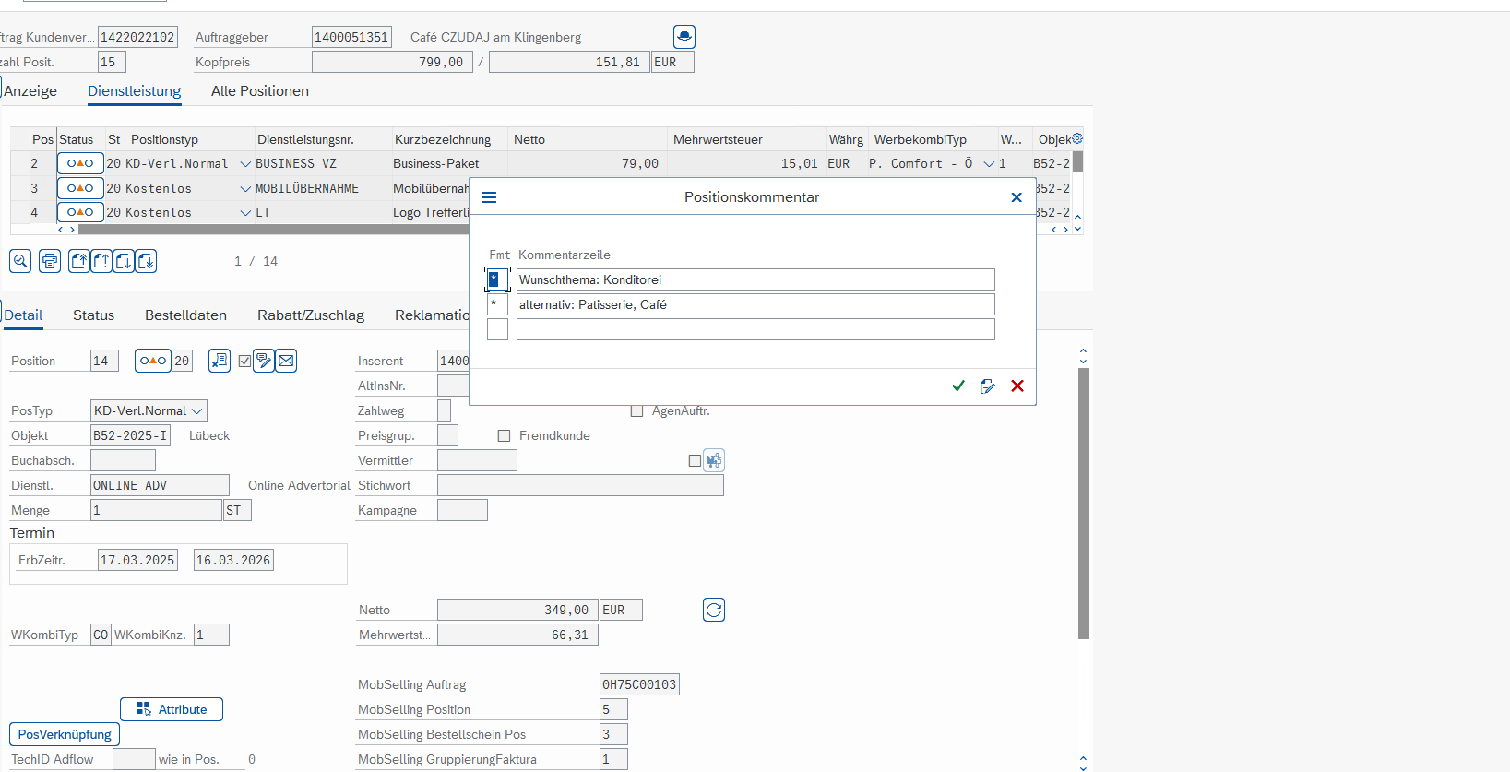Toggle checkbox next to Vermittler field
The image size is (1510, 772).
pyautogui.click(x=695, y=460)
